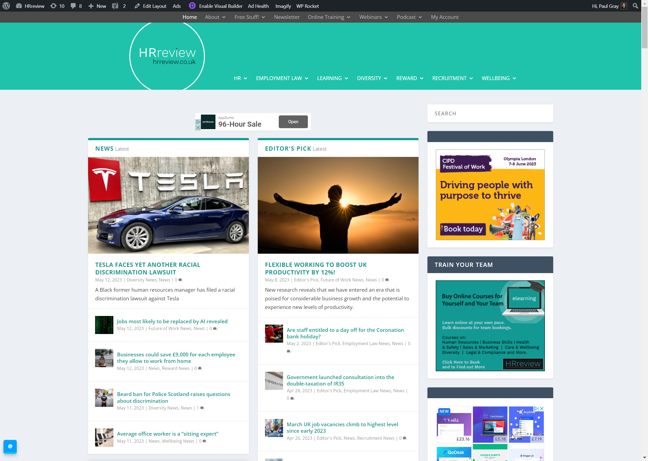Click the Open button on AppSumo ad

click(x=293, y=122)
